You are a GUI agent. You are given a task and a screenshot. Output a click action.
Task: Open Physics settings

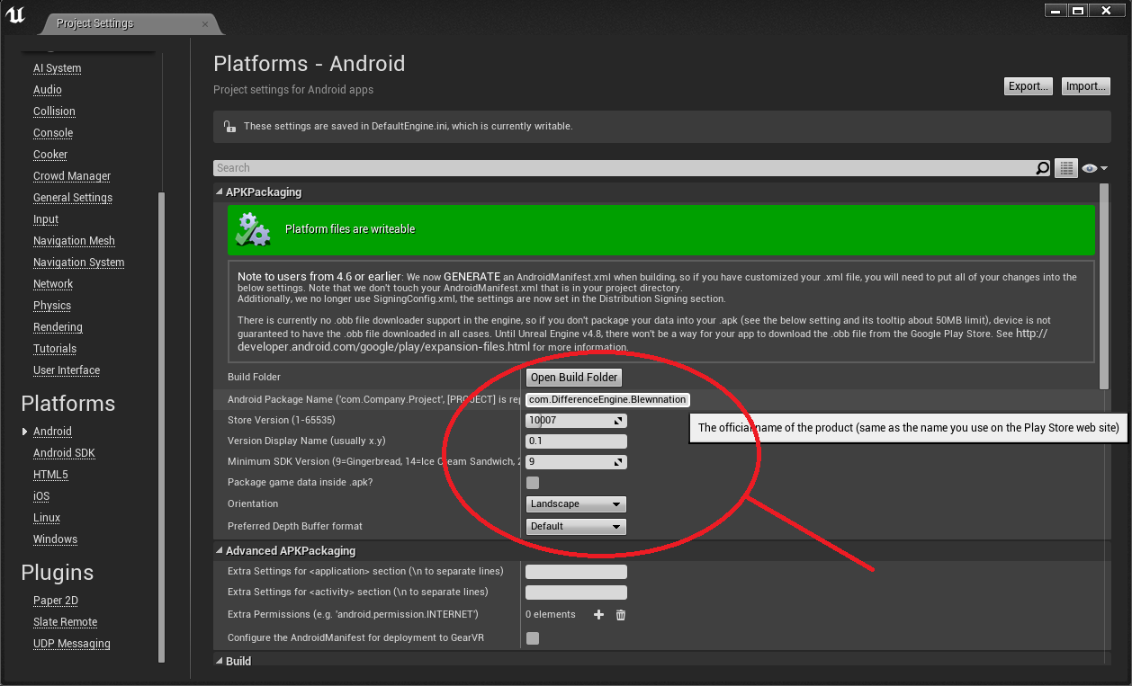tap(52, 306)
